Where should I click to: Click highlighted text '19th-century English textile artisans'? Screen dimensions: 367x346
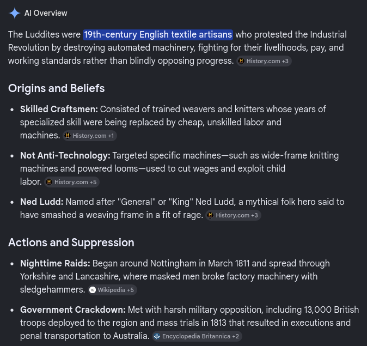click(158, 35)
